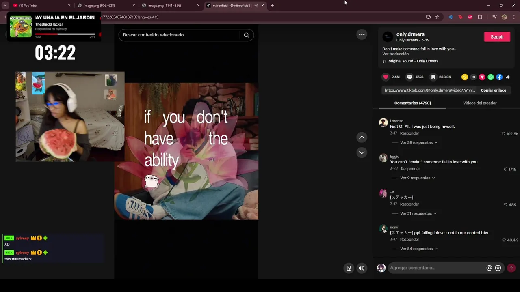Open only.drmers profile name

point(410,34)
